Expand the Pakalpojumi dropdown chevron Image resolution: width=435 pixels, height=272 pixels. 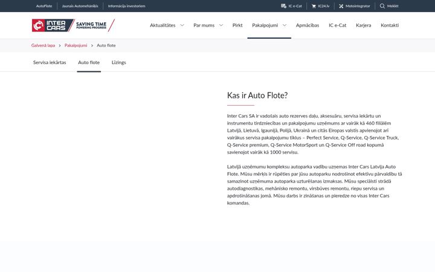click(x=285, y=25)
